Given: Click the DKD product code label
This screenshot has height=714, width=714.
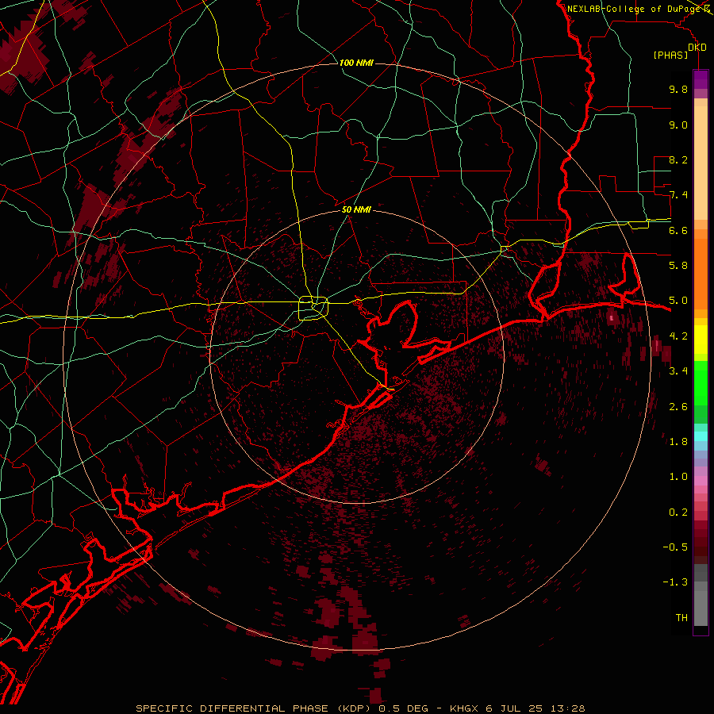Looking at the screenshot, I should pyautogui.click(x=697, y=48).
